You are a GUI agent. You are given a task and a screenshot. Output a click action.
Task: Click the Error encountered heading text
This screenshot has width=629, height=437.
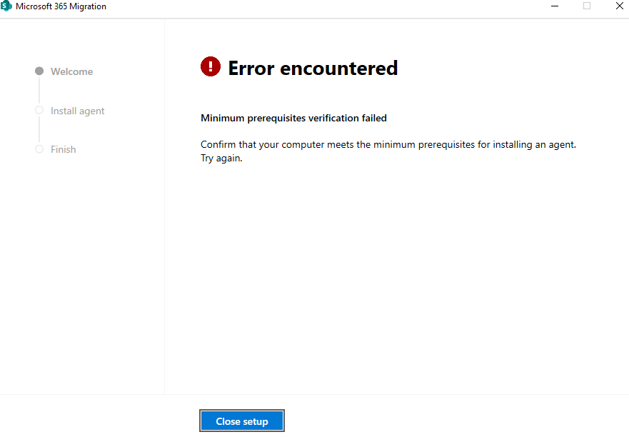point(313,68)
